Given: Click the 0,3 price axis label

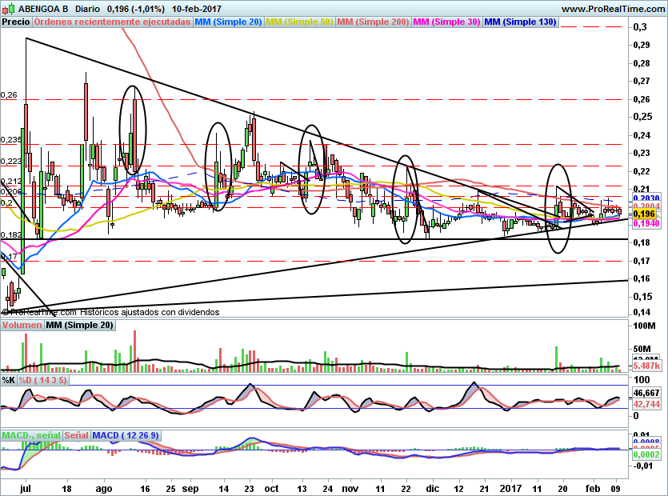Looking at the screenshot, I should (639, 27).
